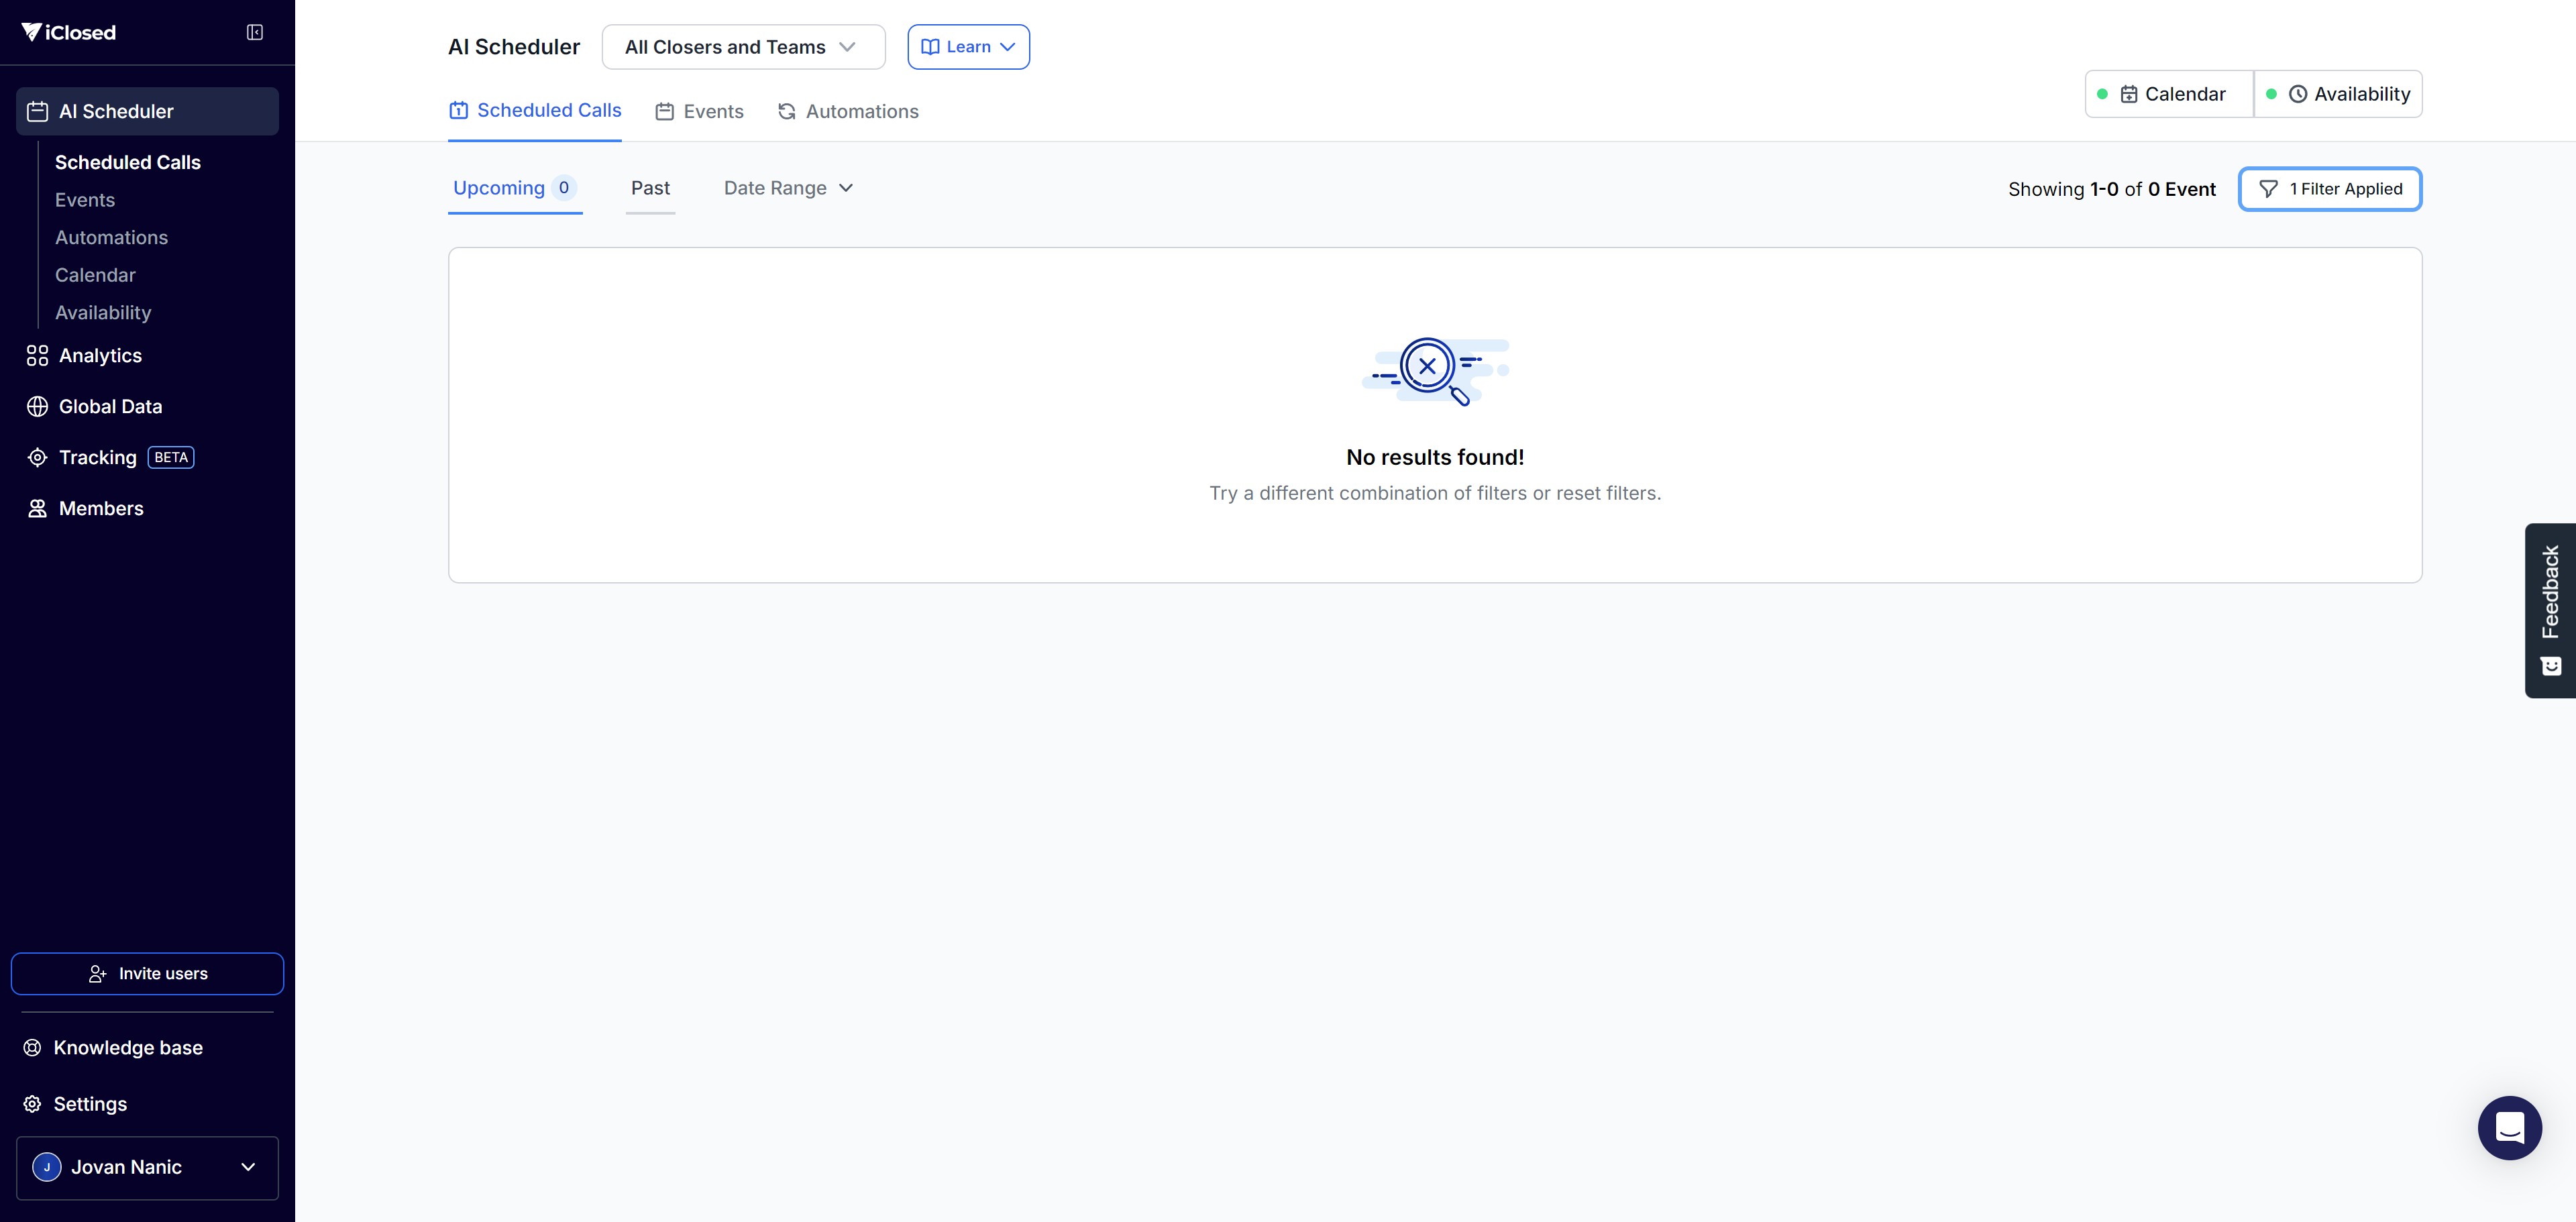This screenshot has width=2576, height=1222.
Task: Open the Feedback side tab
Action: 2550,609
